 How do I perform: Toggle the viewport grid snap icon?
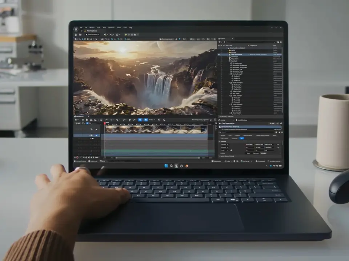pyautogui.click(x=112, y=39)
